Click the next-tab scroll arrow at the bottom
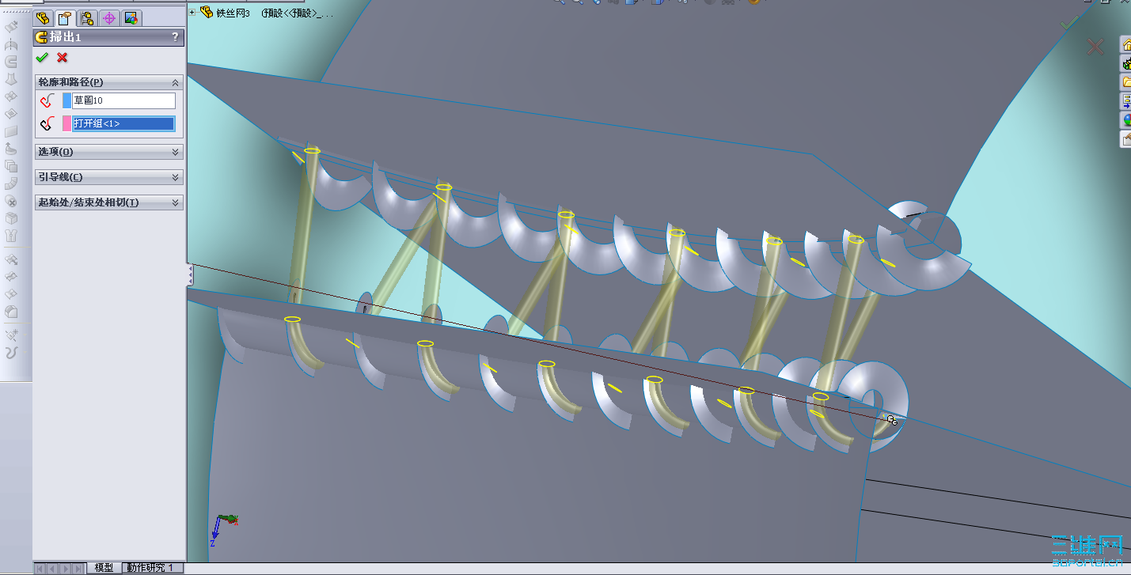This screenshot has width=1131, height=575. coord(66,568)
